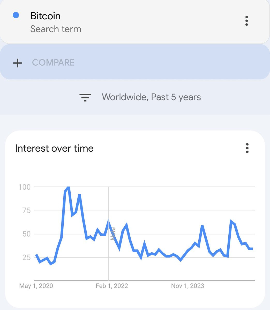The height and width of the screenshot is (310, 270).
Task: Click the Search term subtitle under Bitcoin
Action: [56, 29]
